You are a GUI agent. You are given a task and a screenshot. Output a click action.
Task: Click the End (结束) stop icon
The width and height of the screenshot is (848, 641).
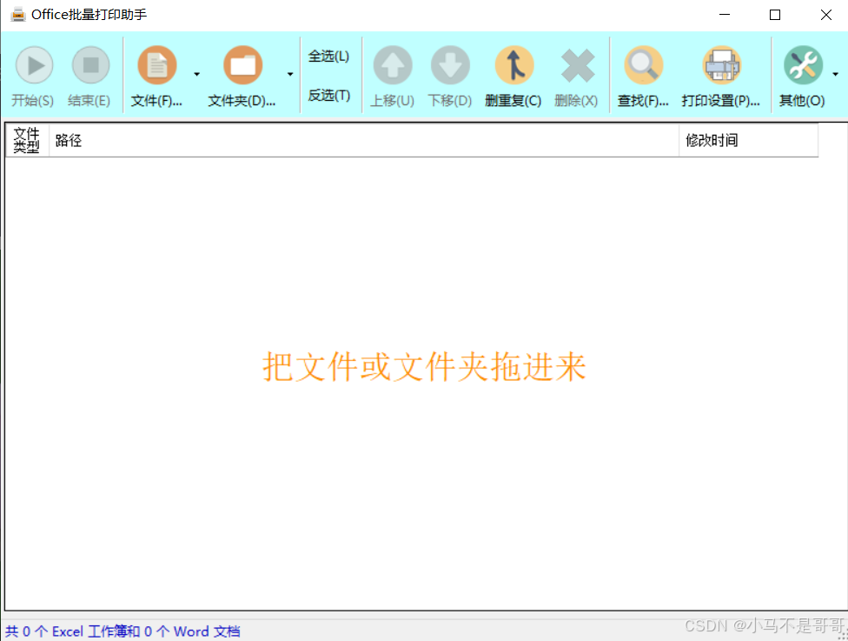[x=90, y=65]
